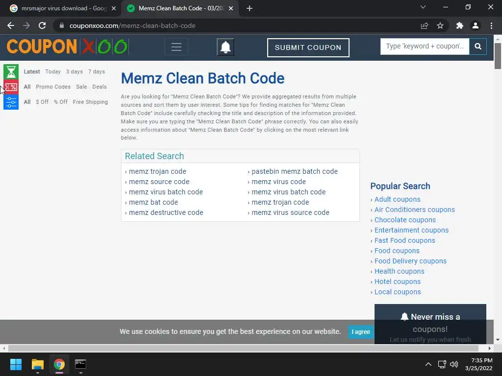Open Hotel coupons link
Image resolution: width=502 pixels, height=376 pixels.
[x=397, y=282]
